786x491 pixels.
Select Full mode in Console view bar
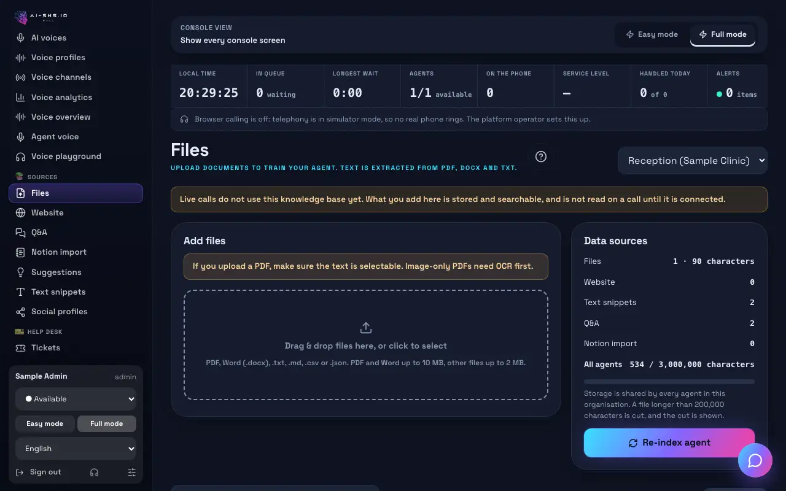723,34
